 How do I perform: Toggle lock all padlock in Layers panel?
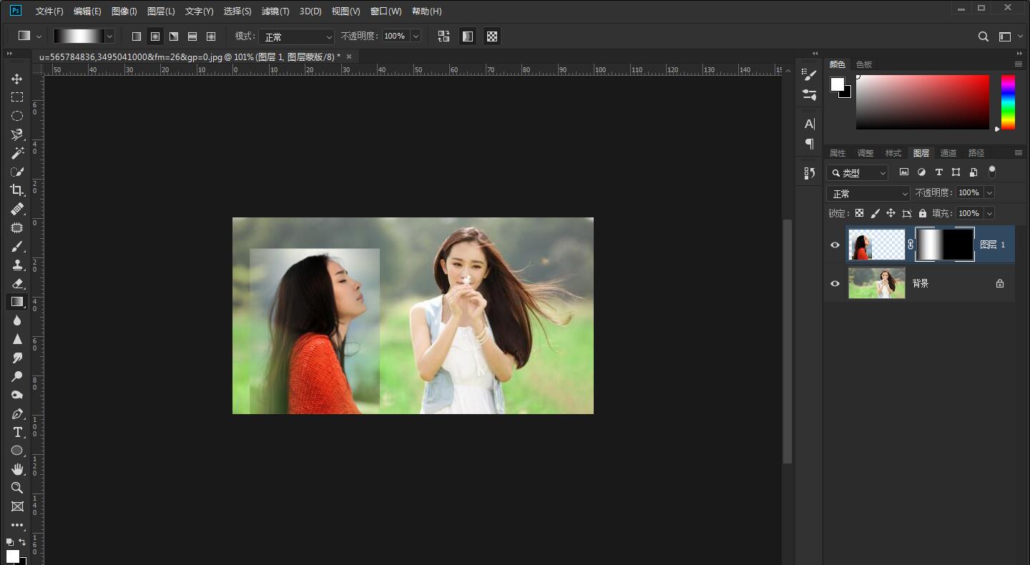pos(923,213)
